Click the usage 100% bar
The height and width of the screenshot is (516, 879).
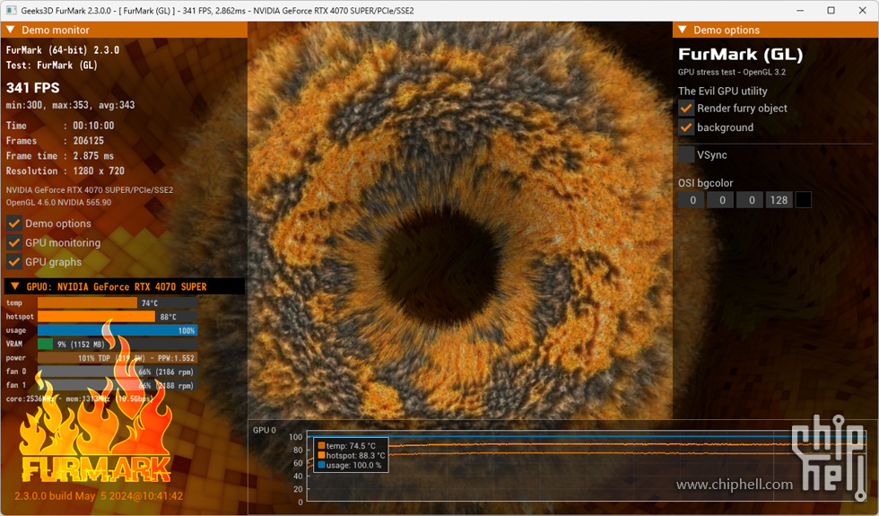pos(117,330)
